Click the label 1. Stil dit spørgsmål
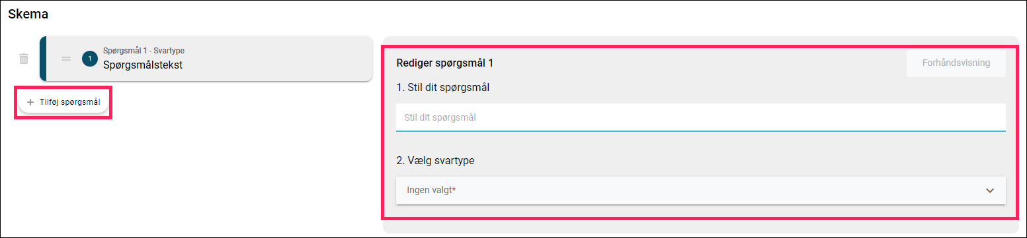1027x238 pixels. coord(442,87)
